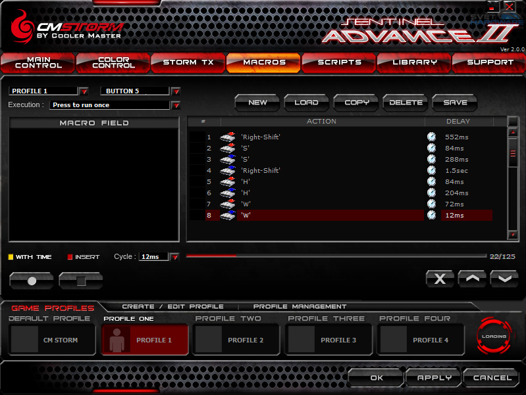The image size is (526, 395).
Task: Switch to the Scripts tab
Action: pyautogui.click(x=339, y=62)
